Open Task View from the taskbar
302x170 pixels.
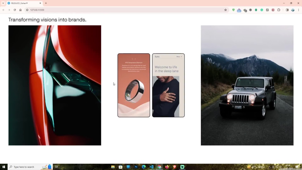coord(56,167)
